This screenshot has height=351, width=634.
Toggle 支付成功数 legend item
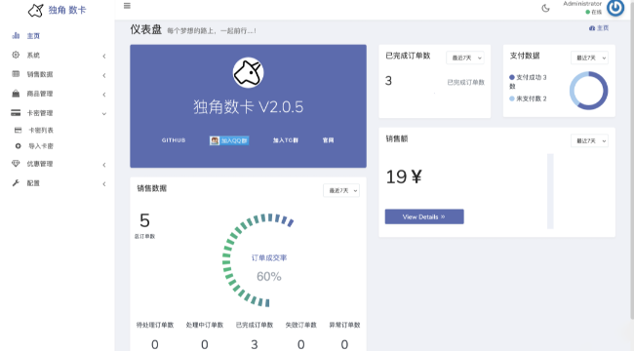(528, 81)
